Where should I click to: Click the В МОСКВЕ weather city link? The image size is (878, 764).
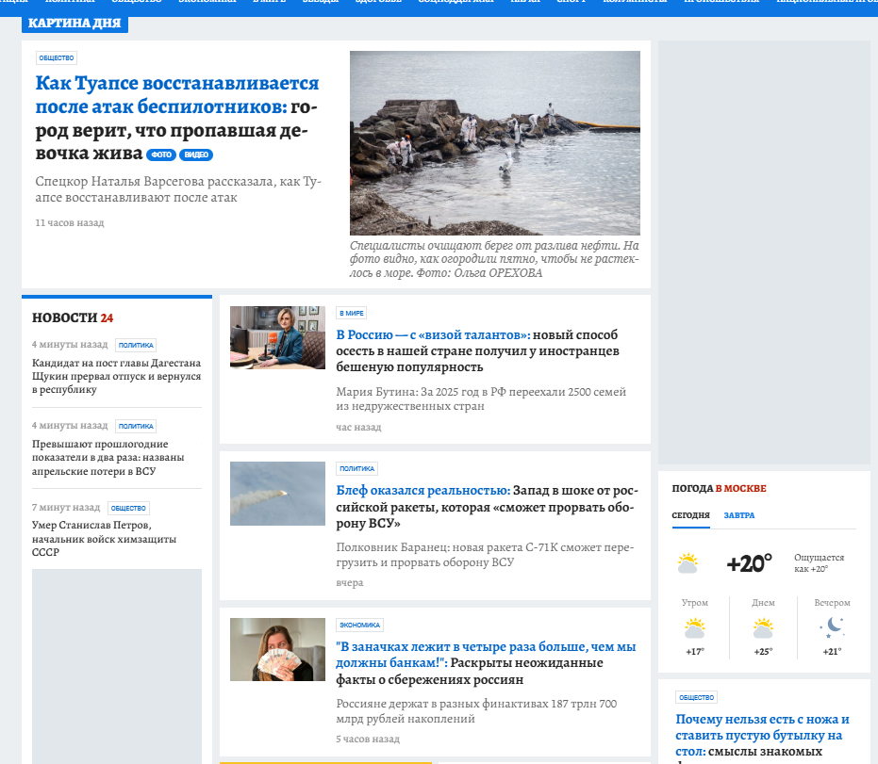tap(741, 488)
